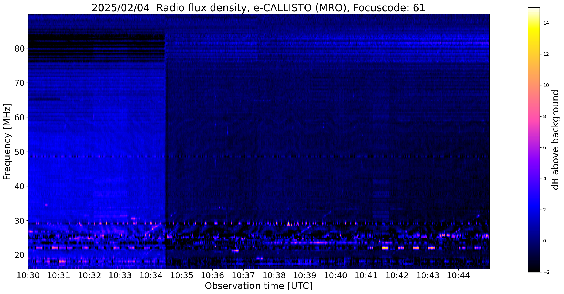Click the colorbar tick label 6
564x294 pixels.
(x=544, y=148)
